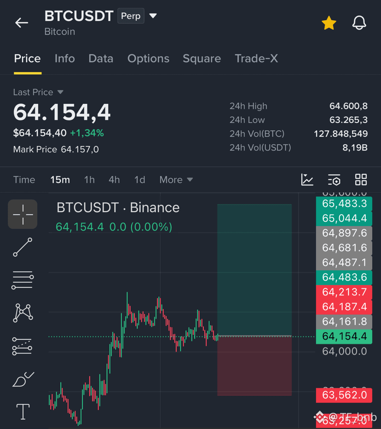
Task: Expand the More intervals dropdown
Action: (176, 180)
